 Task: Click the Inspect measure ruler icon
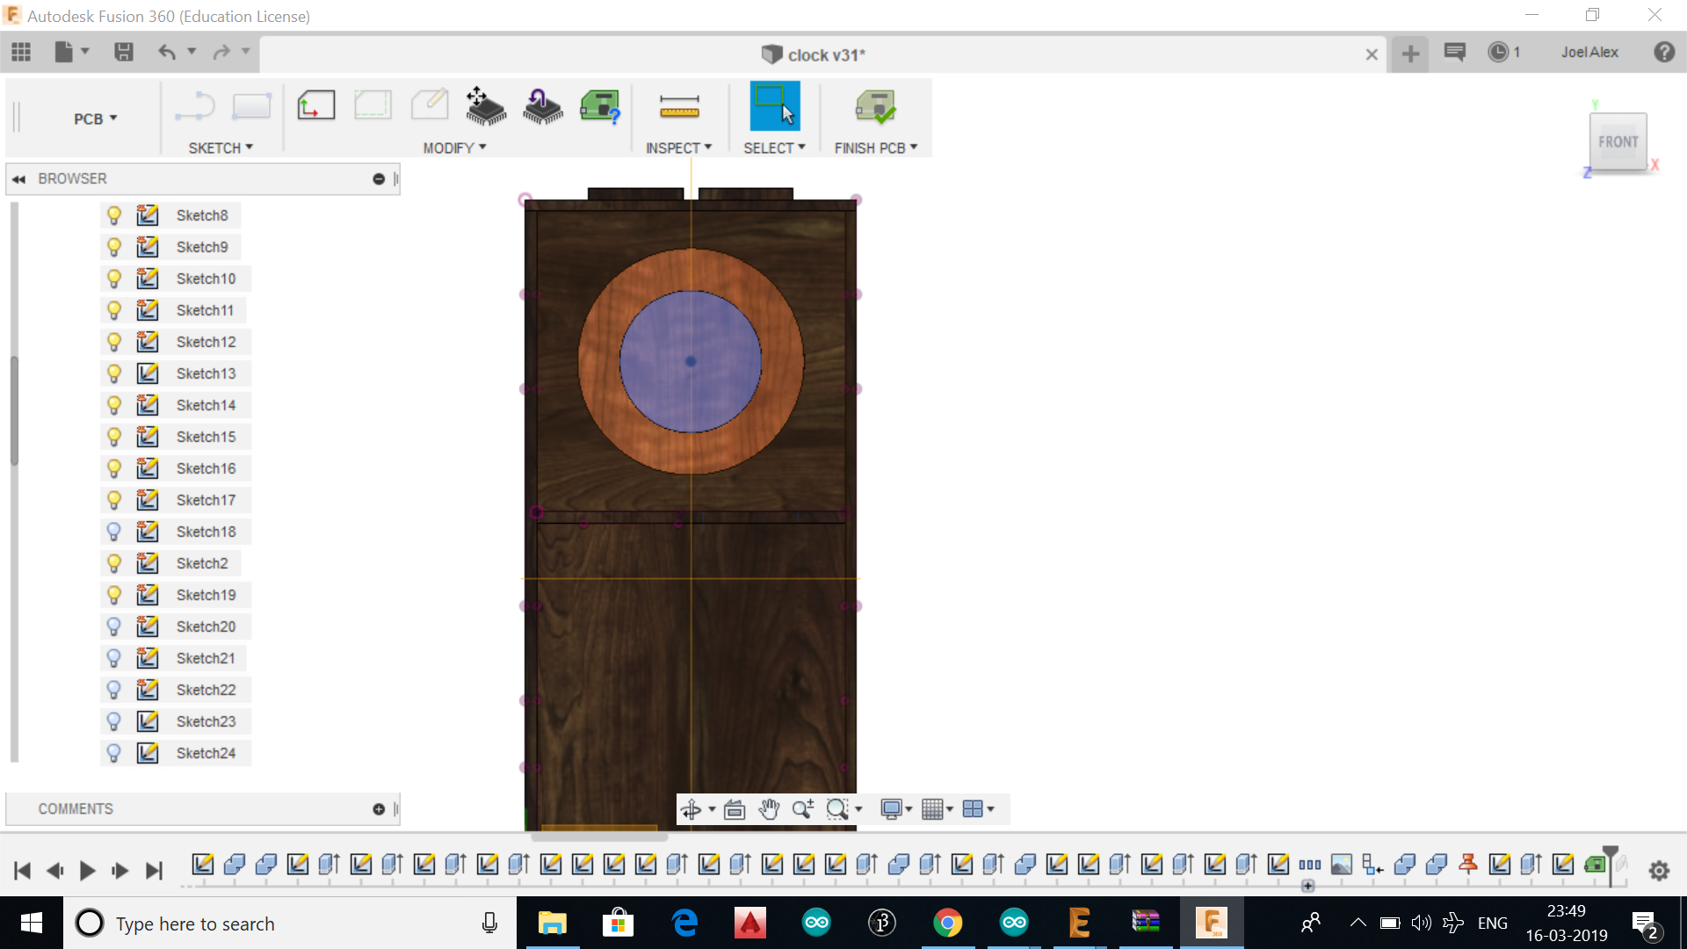pos(678,107)
